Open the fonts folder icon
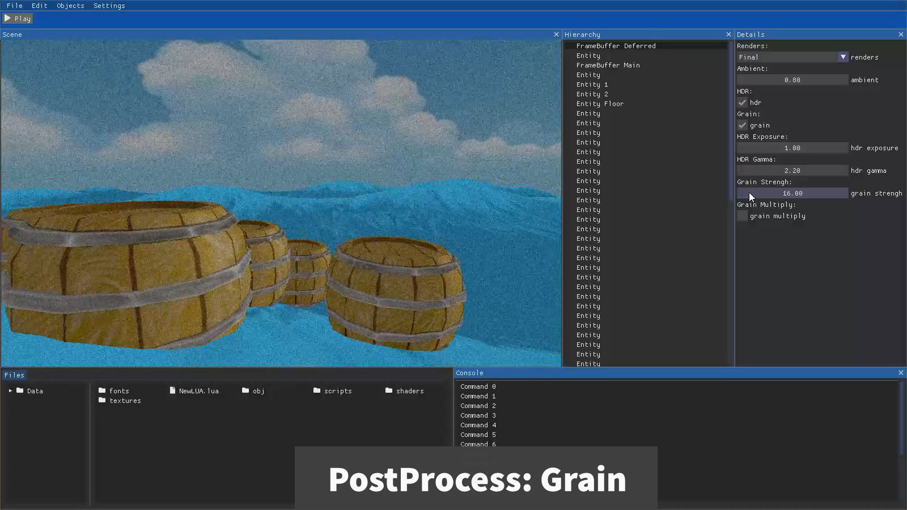Screen dimensions: 907x510 click(x=102, y=390)
